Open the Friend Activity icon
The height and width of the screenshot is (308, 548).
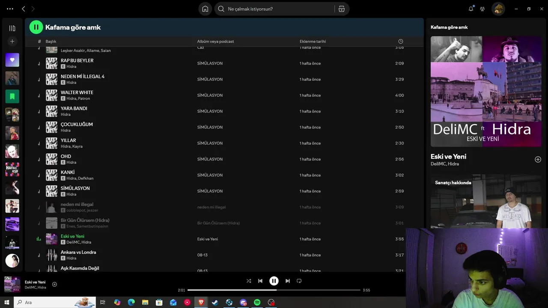pyautogui.click(x=482, y=9)
